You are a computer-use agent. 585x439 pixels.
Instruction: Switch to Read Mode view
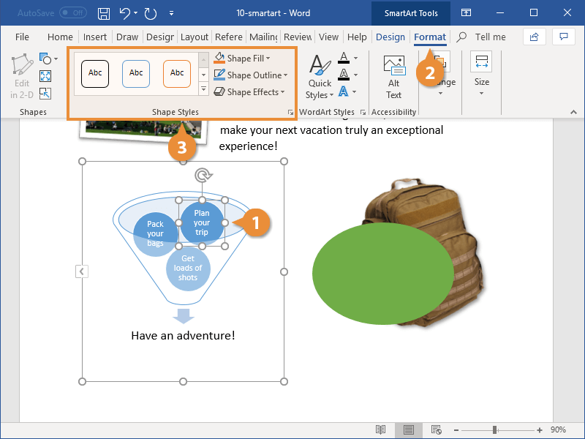[x=380, y=430]
